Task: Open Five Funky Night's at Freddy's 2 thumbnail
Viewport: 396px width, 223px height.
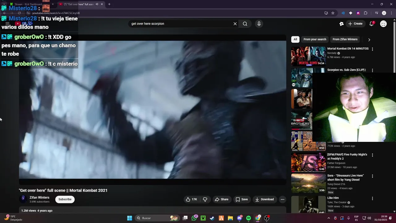Action: tap(308, 162)
